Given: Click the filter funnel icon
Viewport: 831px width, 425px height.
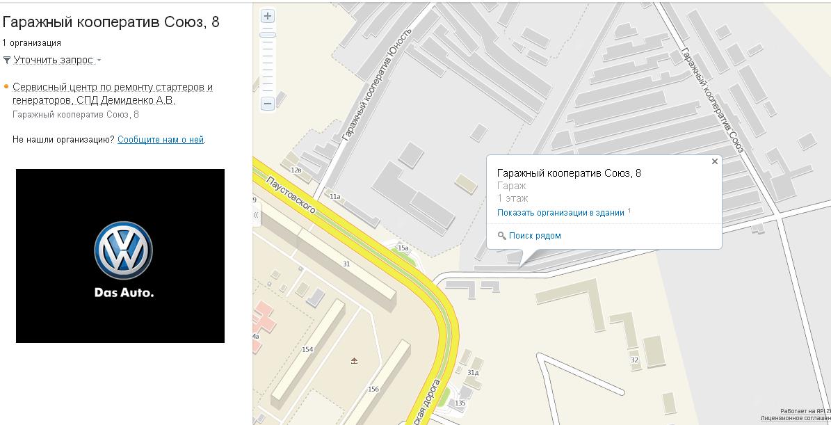Looking at the screenshot, I should (7, 61).
